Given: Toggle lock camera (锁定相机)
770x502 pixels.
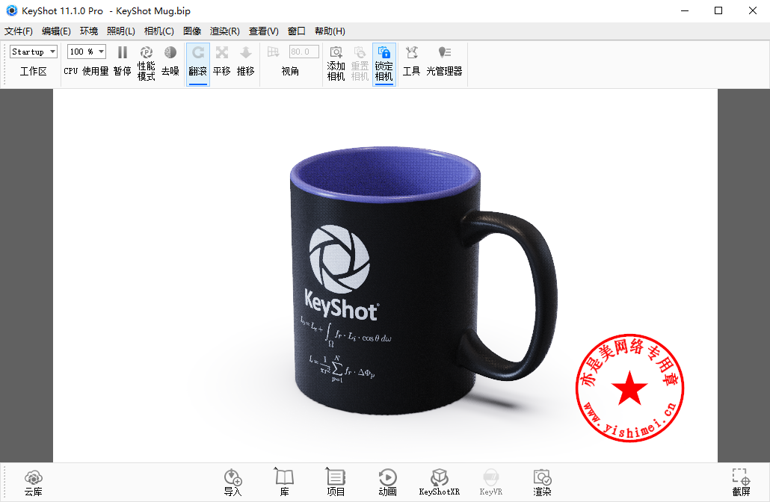Looking at the screenshot, I should pyautogui.click(x=384, y=64).
